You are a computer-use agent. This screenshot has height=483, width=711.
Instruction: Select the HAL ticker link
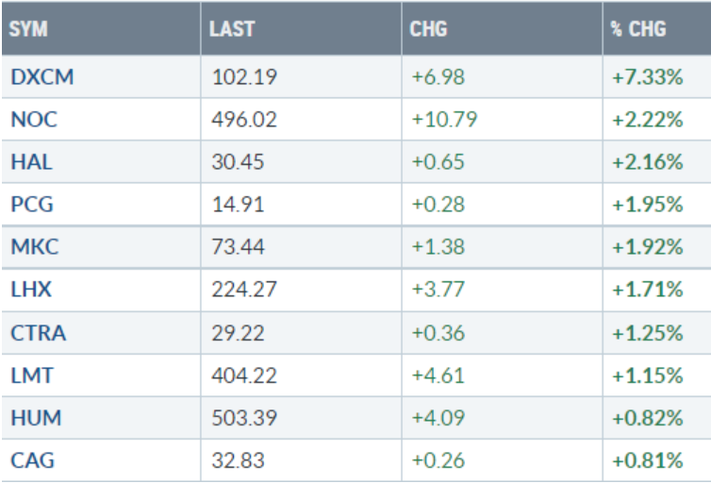pos(31,161)
